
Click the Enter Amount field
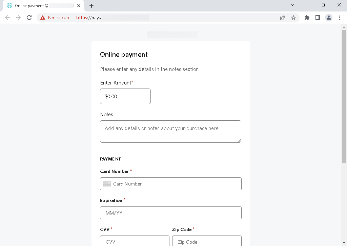pyautogui.click(x=125, y=96)
